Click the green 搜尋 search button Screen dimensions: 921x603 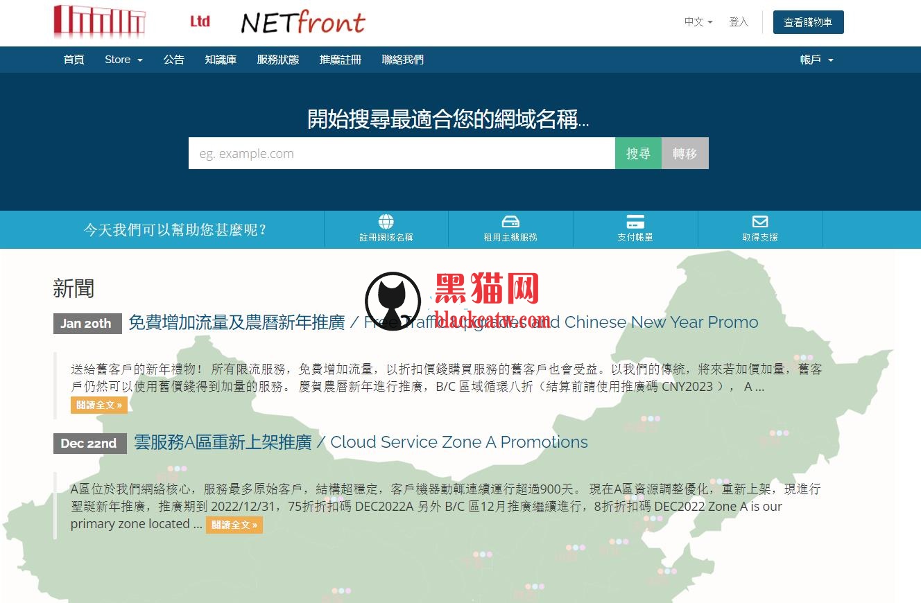638,153
